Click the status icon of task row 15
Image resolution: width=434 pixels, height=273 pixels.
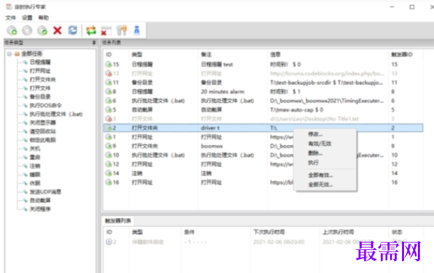[109, 64]
